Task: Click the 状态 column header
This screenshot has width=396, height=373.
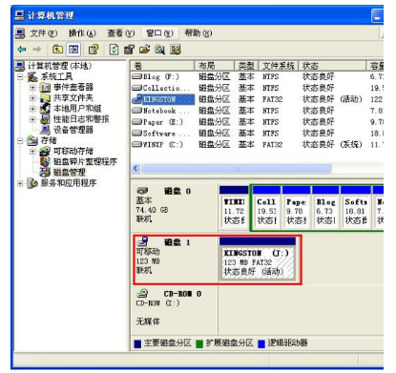Action: pyautogui.click(x=332, y=66)
